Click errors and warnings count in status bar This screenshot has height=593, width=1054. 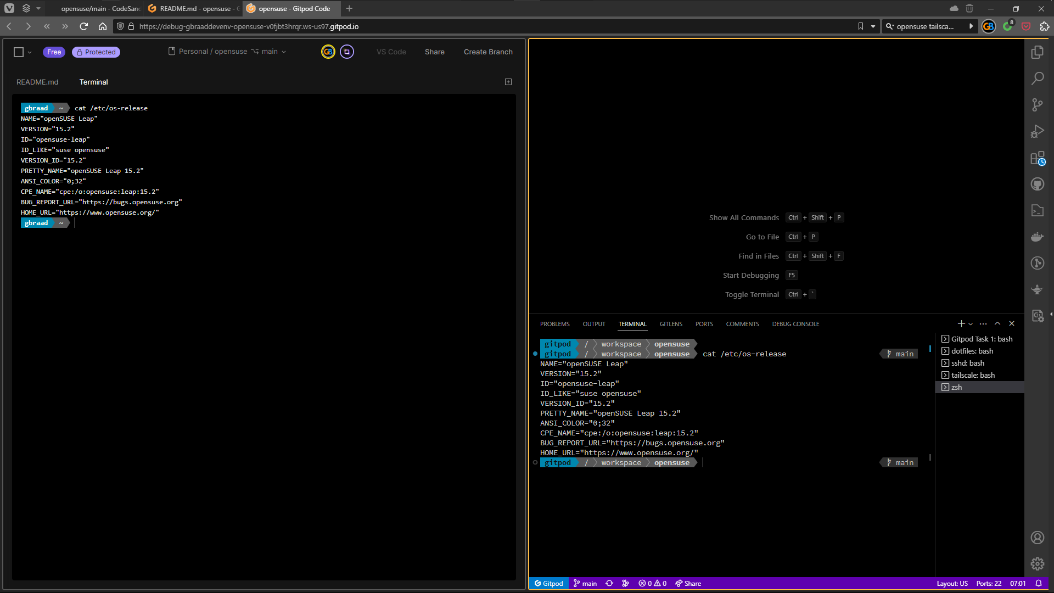coord(652,584)
